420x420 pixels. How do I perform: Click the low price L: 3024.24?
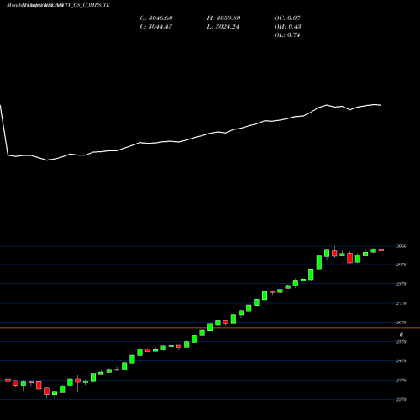[x=223, y=27]
